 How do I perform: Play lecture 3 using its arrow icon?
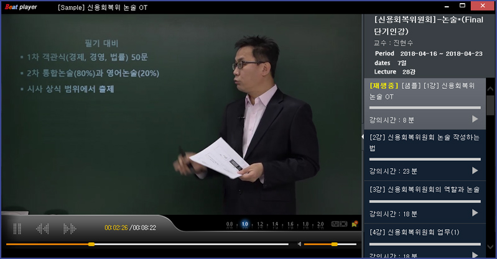click(475, 212)
